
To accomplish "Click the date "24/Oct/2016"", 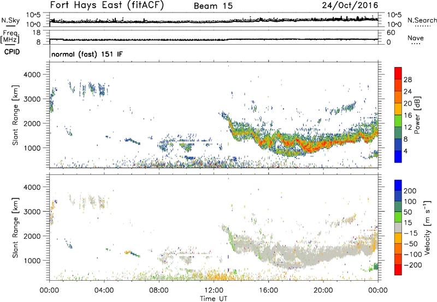I will click(x=350, y=5).
